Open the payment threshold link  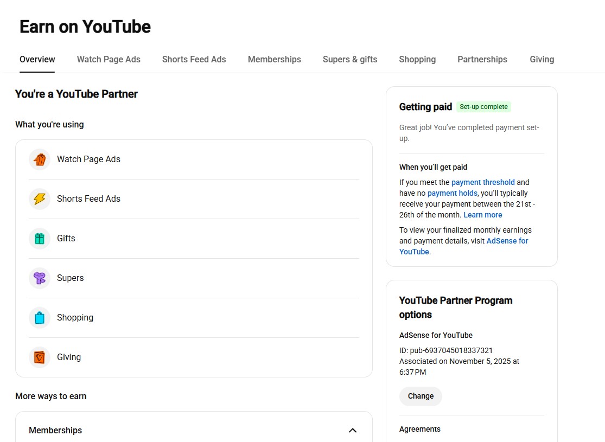pyautogui.click(x=483, y=182)
